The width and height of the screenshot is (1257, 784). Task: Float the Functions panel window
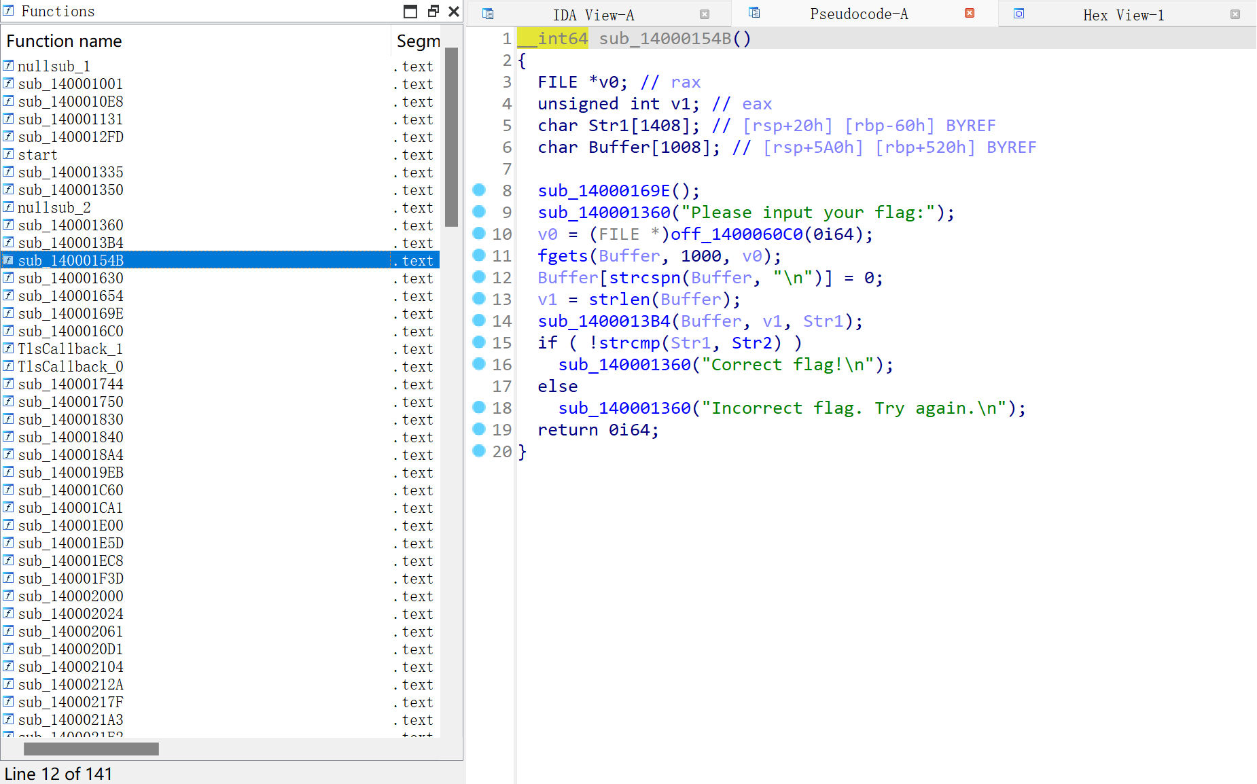point(433,12)
